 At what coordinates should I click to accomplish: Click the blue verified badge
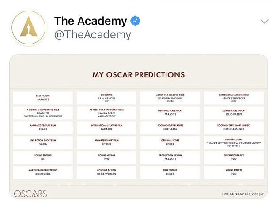(135, 21)
